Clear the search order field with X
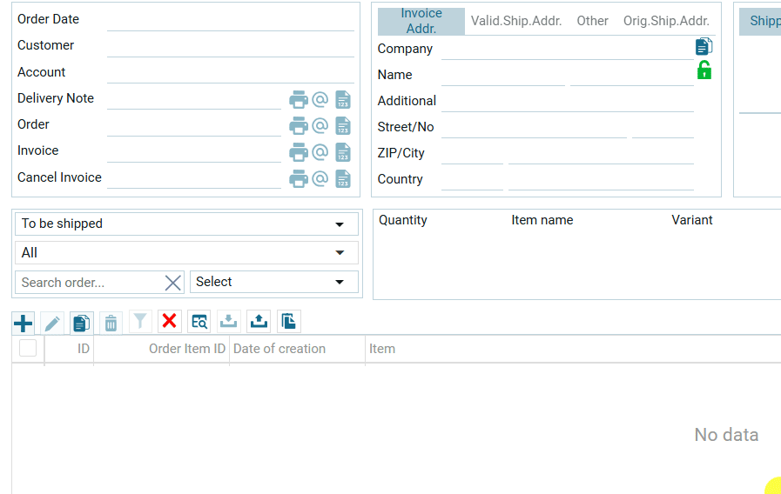 click(173, 283)
